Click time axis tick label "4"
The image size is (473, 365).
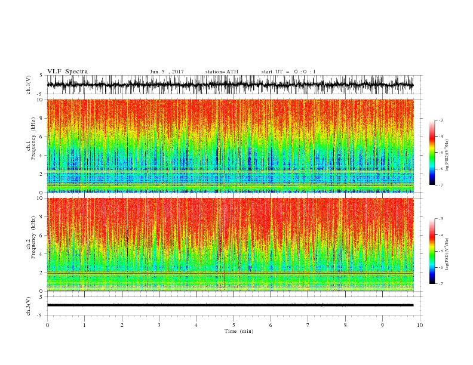click(196, 325)
